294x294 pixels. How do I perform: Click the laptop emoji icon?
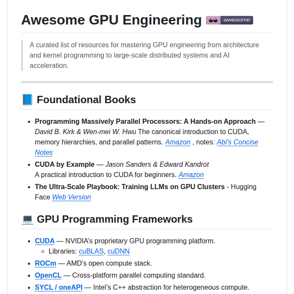[x=28, y=219]
